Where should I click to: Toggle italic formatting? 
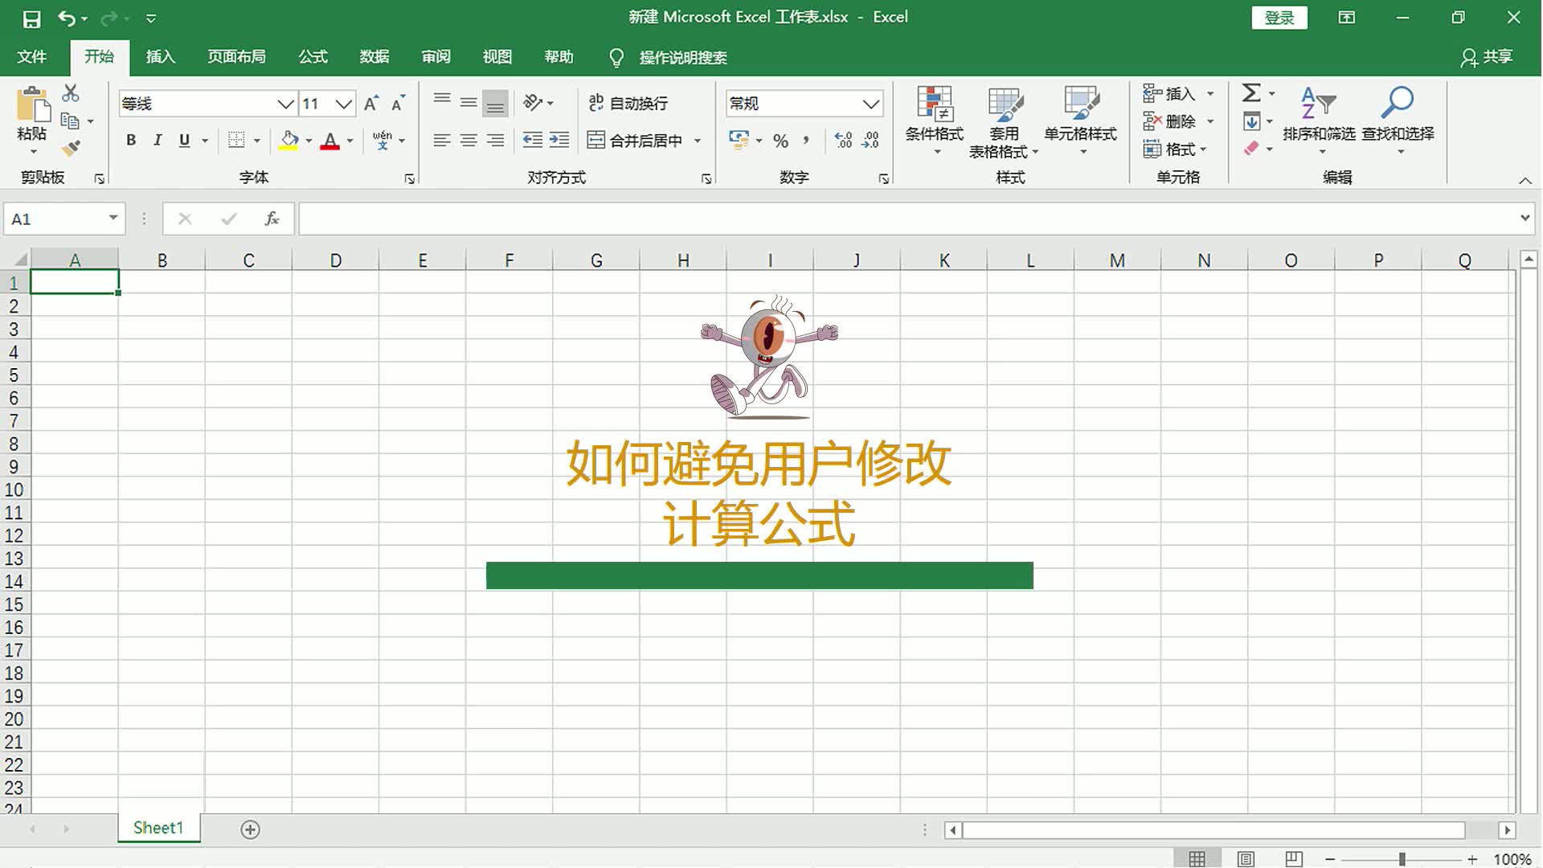(x=158, y=140)
